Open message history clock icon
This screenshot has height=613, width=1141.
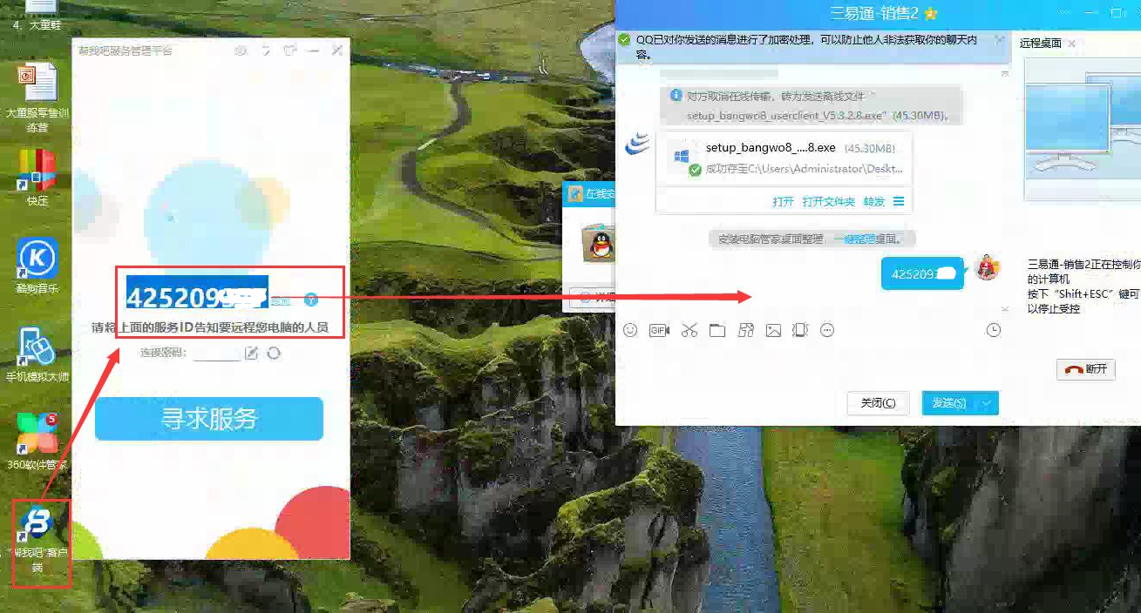click(x=994, y=330)
